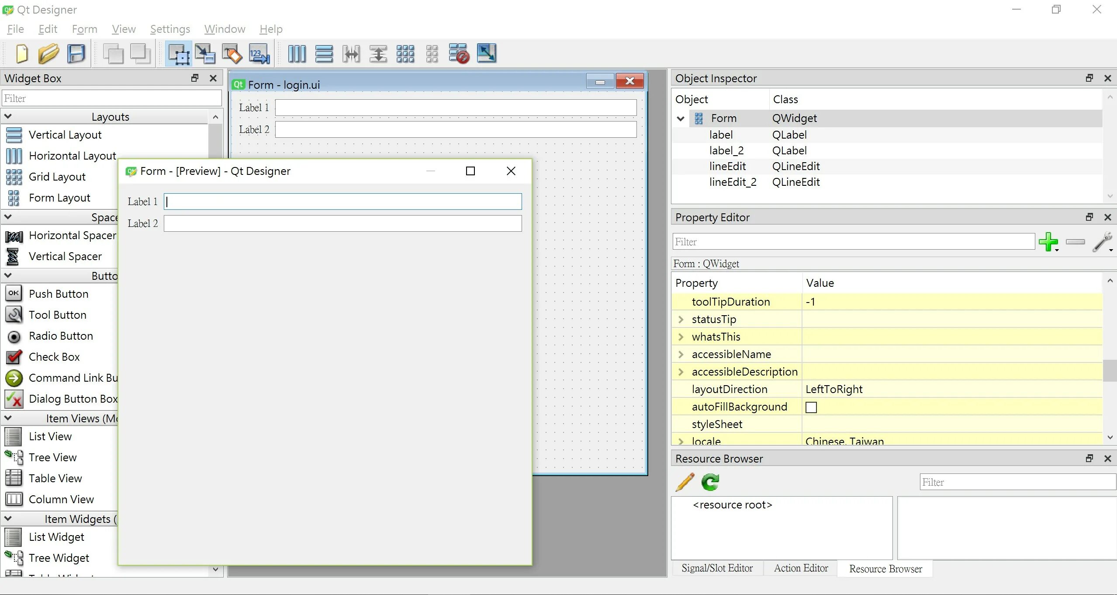Click the Open file folder icon

[48, 54]
